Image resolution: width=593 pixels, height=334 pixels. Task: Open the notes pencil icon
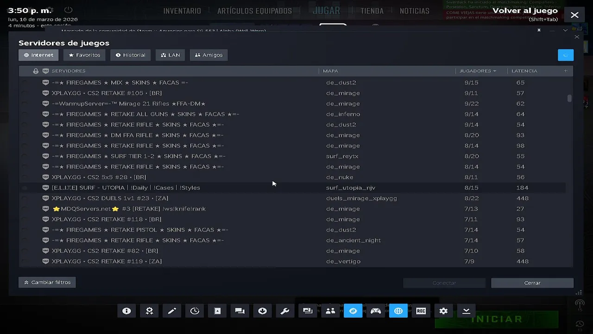pyautogui.click(x=172, y=311)
